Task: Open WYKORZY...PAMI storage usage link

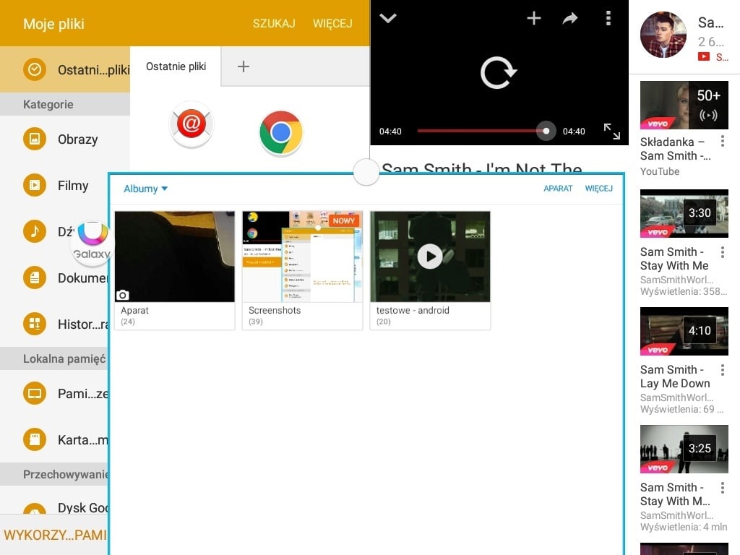Action: [x=55, y=535]
